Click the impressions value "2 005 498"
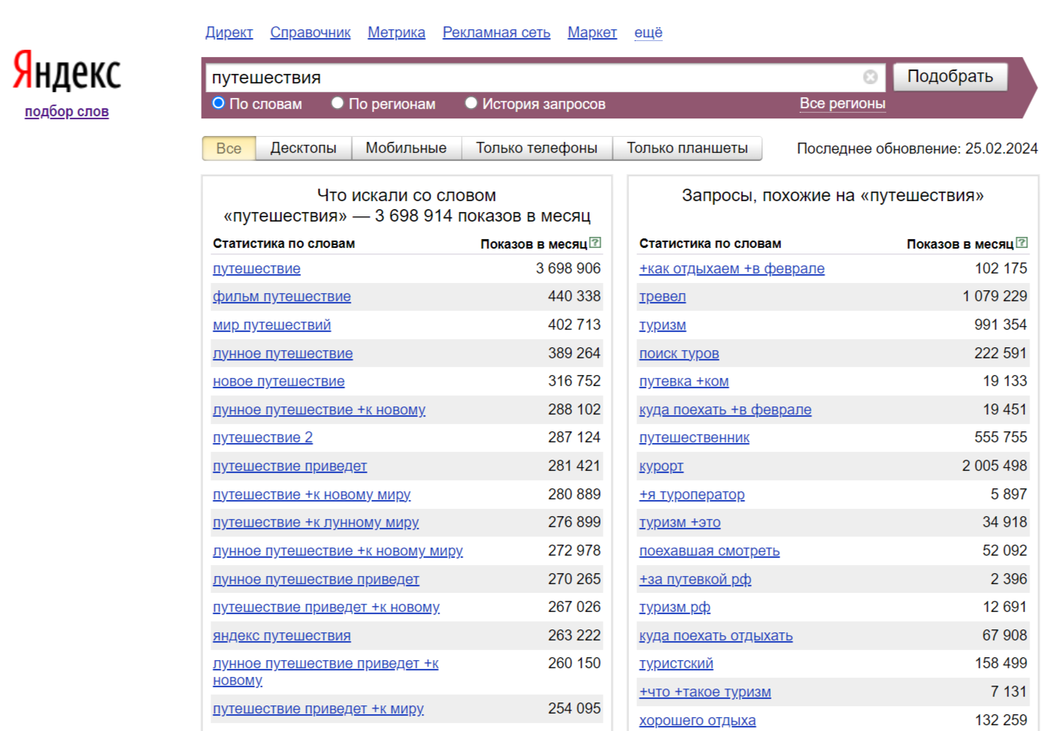 click(994, 466)
